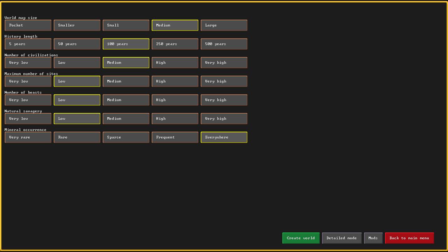Choose Very high number of beasts
Viewport: 448px width, 252px height.
pyautogui.click(x=224, y=100)
